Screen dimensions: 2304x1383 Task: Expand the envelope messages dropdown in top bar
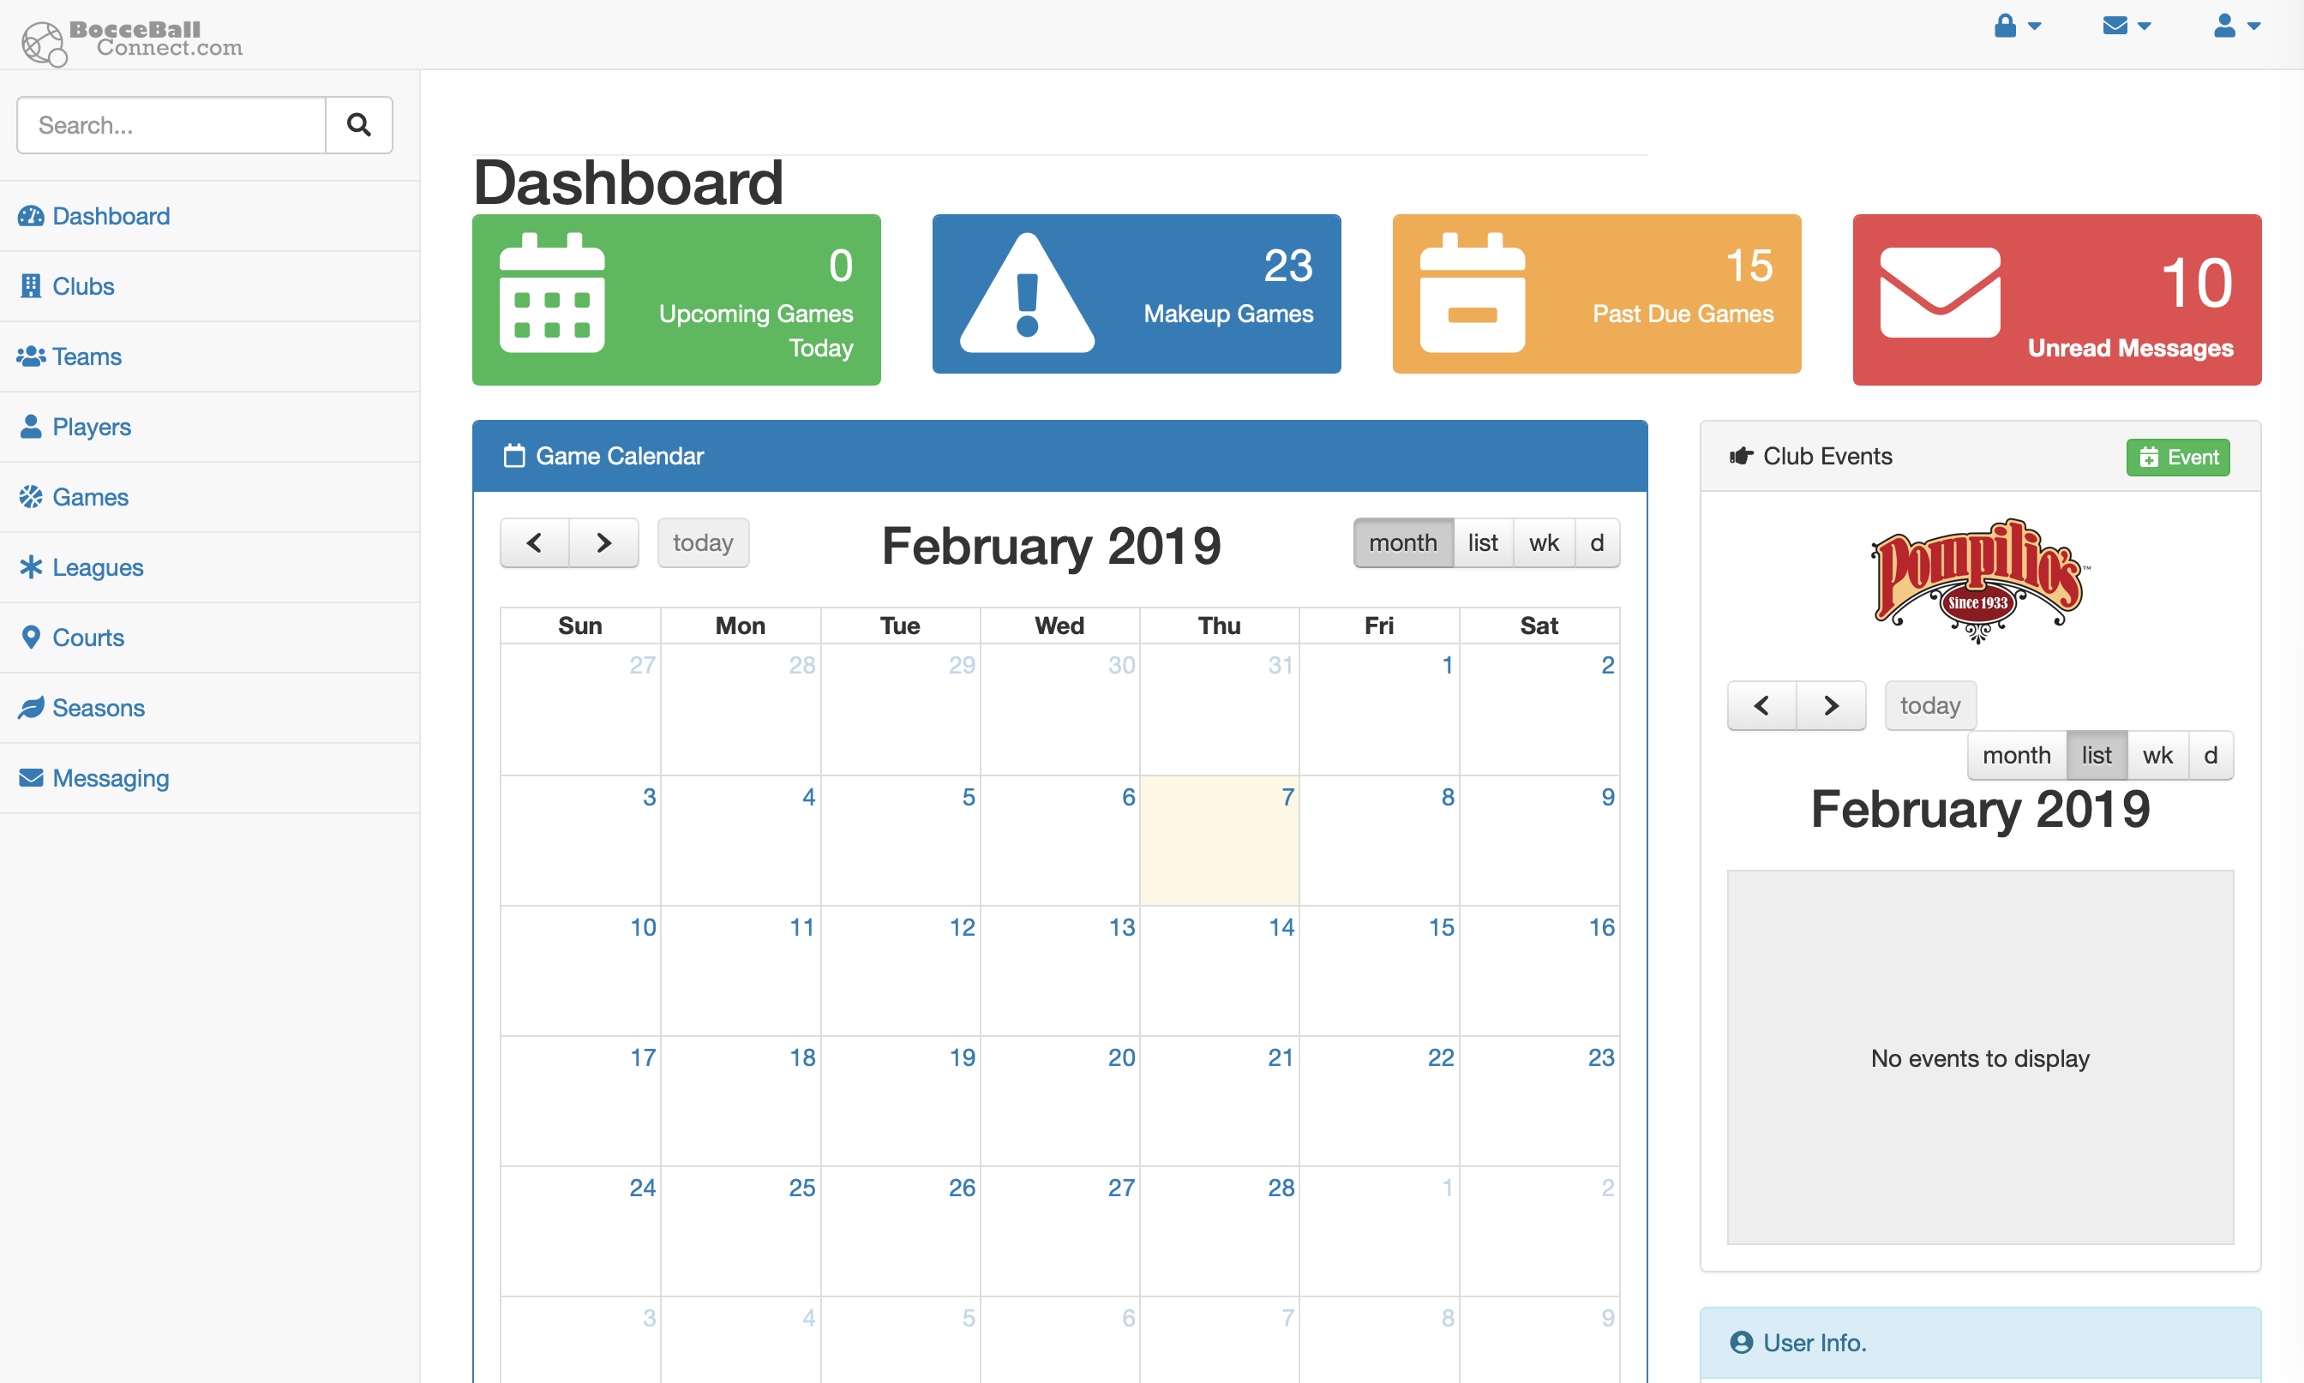2127,26
